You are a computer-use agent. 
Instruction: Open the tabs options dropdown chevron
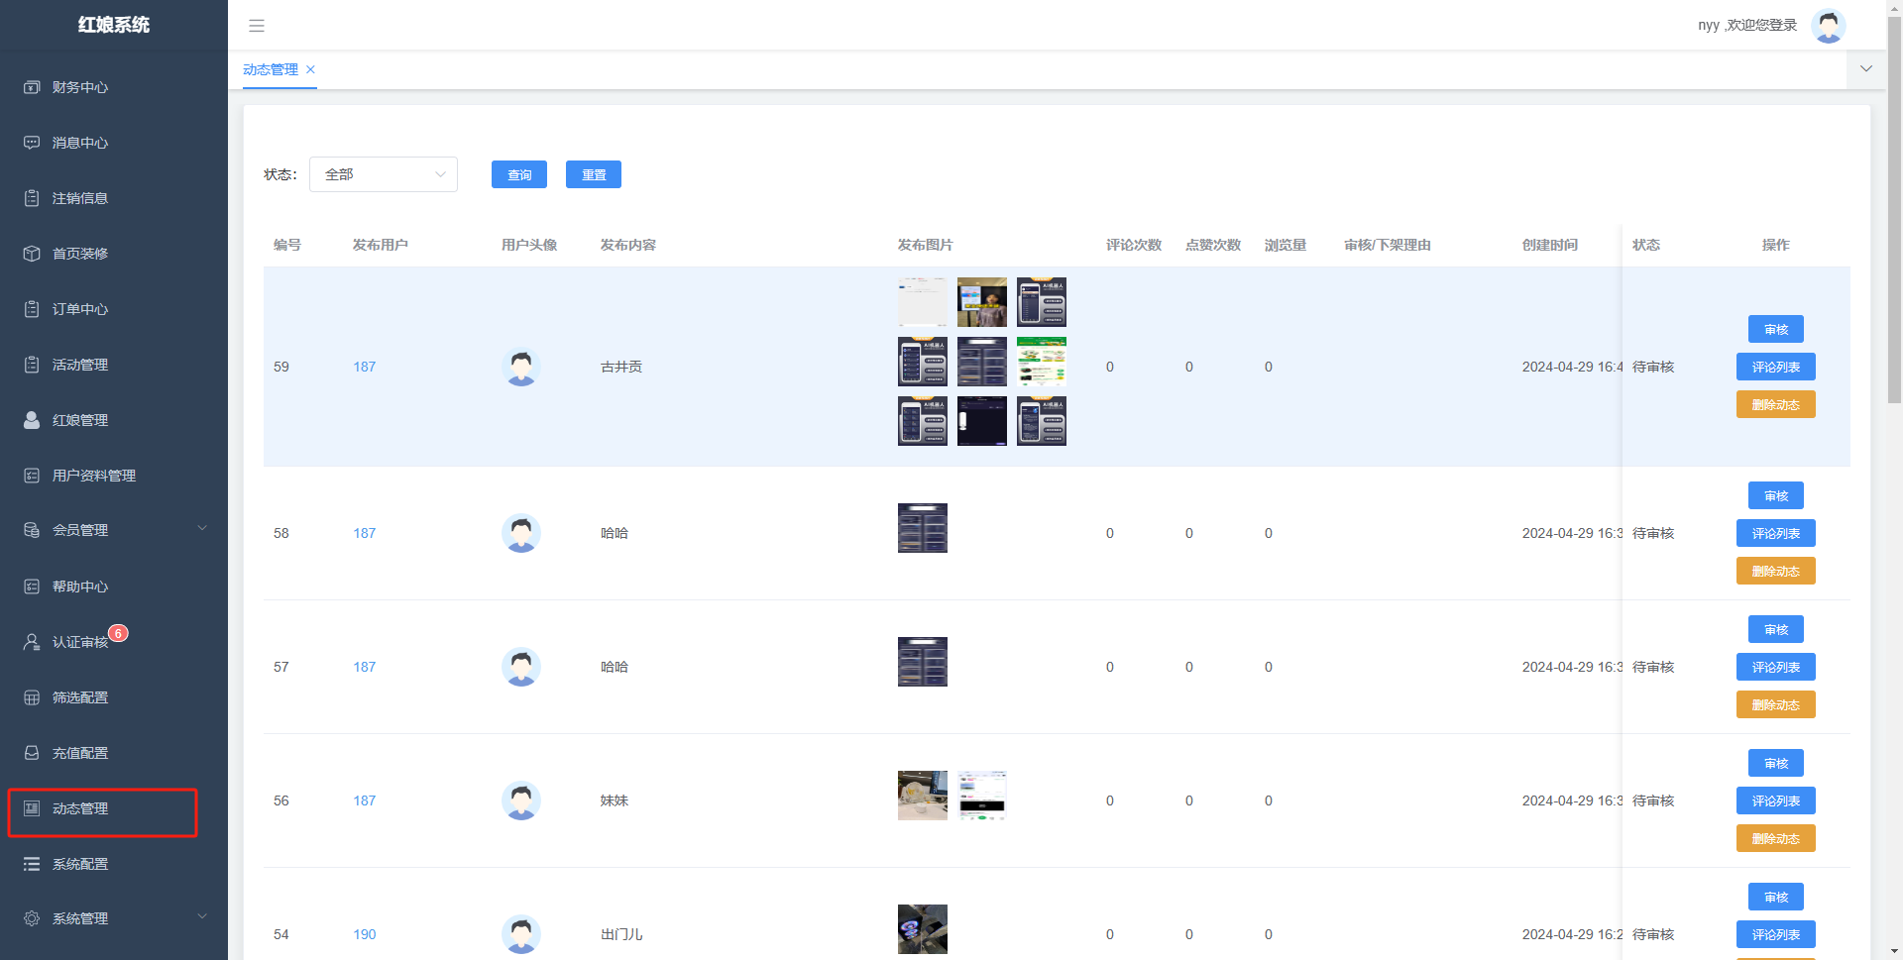pos(1866,69)
